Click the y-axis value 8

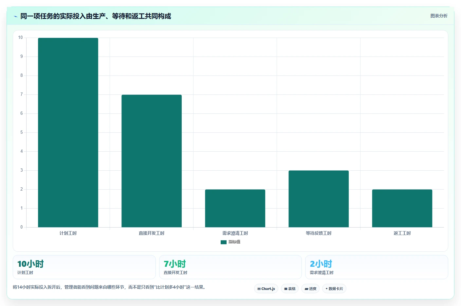22,76
